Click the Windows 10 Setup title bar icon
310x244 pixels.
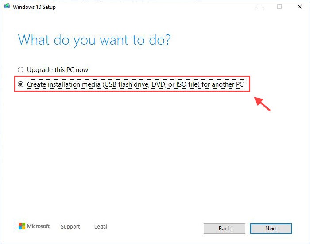tap(7, 6)
